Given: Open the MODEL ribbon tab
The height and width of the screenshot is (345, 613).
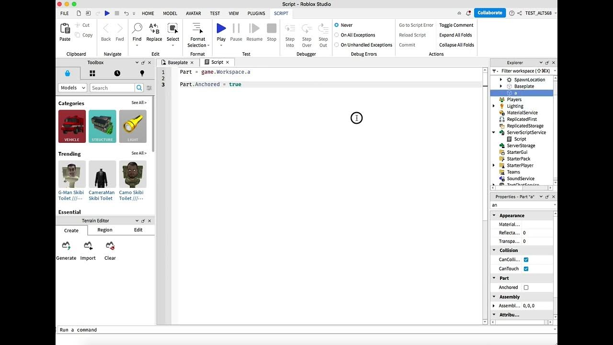Looking at the screenshot, I should [170, 13].
